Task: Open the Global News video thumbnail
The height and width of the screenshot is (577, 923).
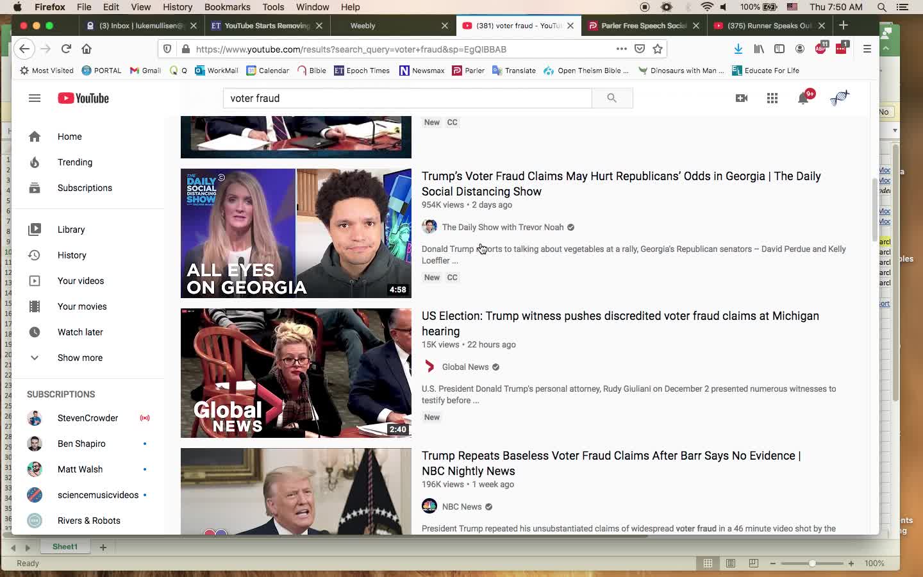Action: [x=296, y=373]
